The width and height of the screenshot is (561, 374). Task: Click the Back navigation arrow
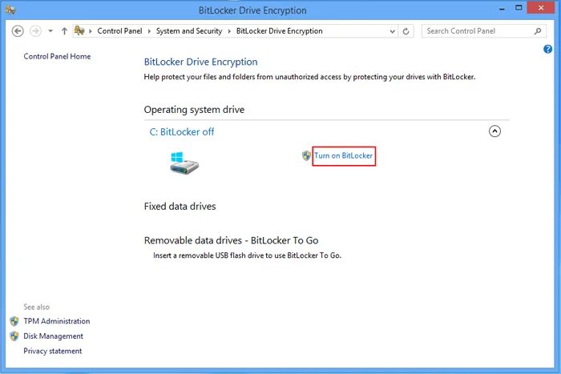(18, 31)
